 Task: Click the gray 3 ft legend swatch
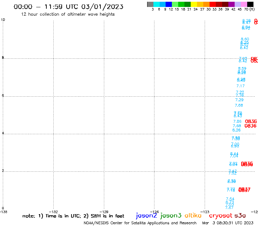[150, 4]
